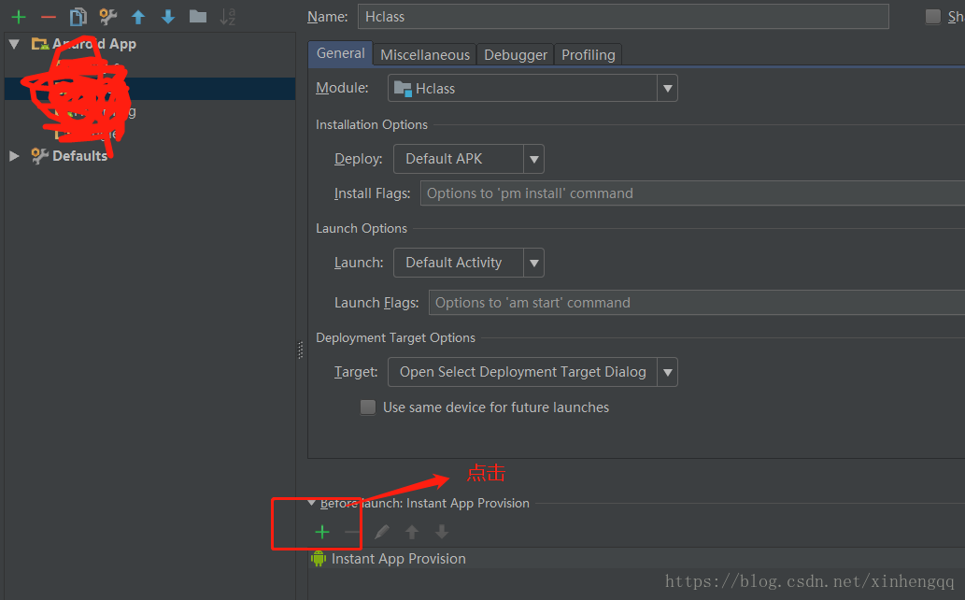Select the Android App tree item
Image resolution: width=965 pixels, height=600 pixels.
pyautogui.click(x=94, y=44)
